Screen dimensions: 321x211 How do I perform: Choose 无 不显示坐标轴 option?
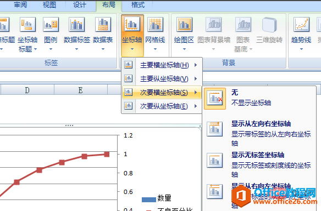click(x=259, y=99)
